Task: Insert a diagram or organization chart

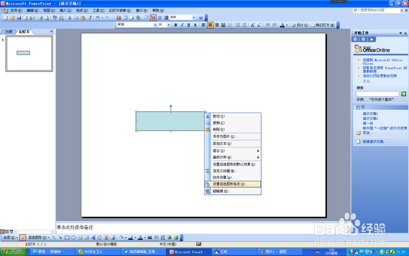Action: click(x=99, y=238)
